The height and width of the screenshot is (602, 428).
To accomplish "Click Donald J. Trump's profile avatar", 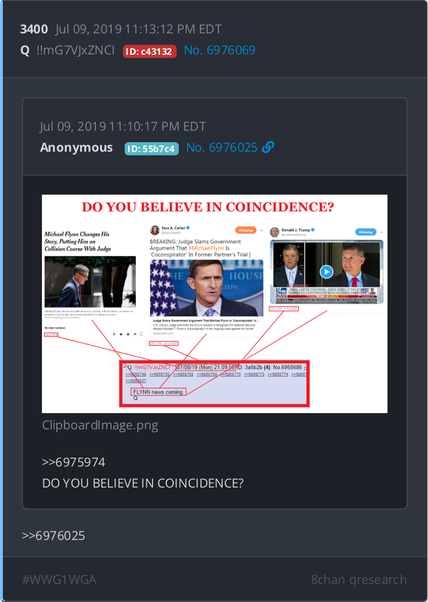I will pos(275,232).
